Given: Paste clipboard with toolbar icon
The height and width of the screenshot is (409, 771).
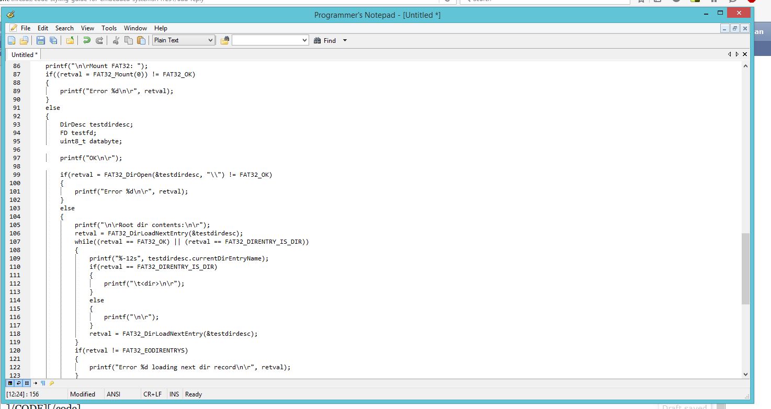Looking at the screenshot, I should pos(141,40).
